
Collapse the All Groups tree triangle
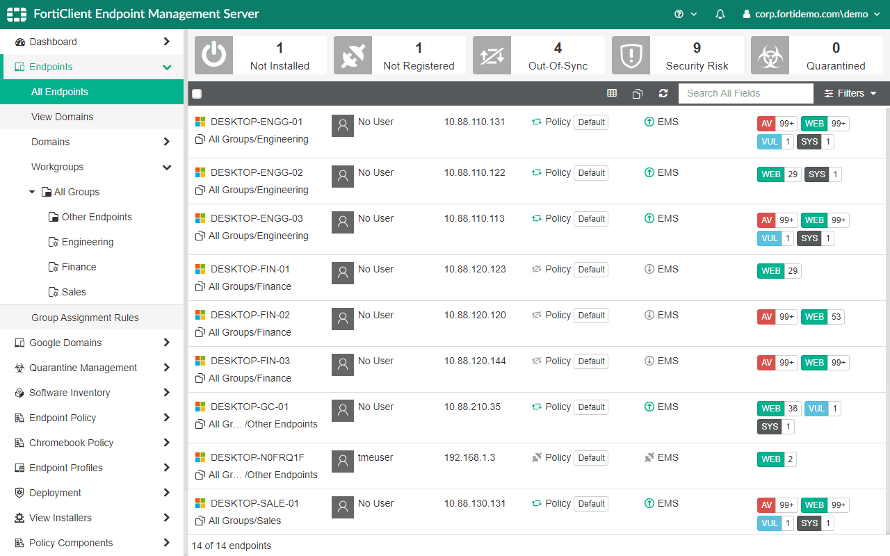click(32, 192)
